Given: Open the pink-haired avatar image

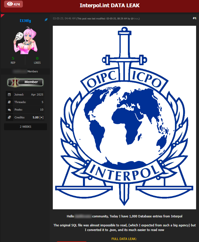Looking at the screenshot, I should tap(25, 41).
